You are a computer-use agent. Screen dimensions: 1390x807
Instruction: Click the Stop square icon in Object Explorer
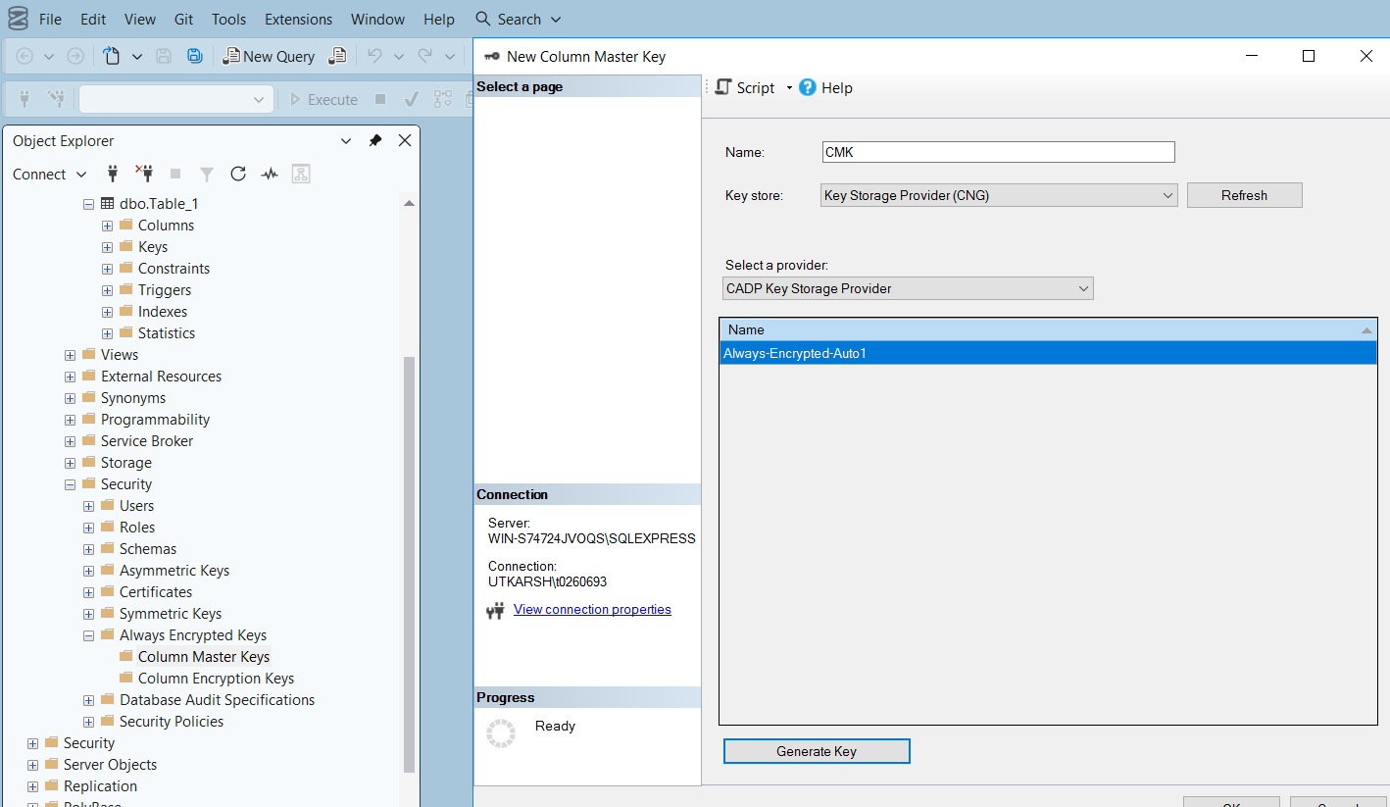[x=175, y=174]
